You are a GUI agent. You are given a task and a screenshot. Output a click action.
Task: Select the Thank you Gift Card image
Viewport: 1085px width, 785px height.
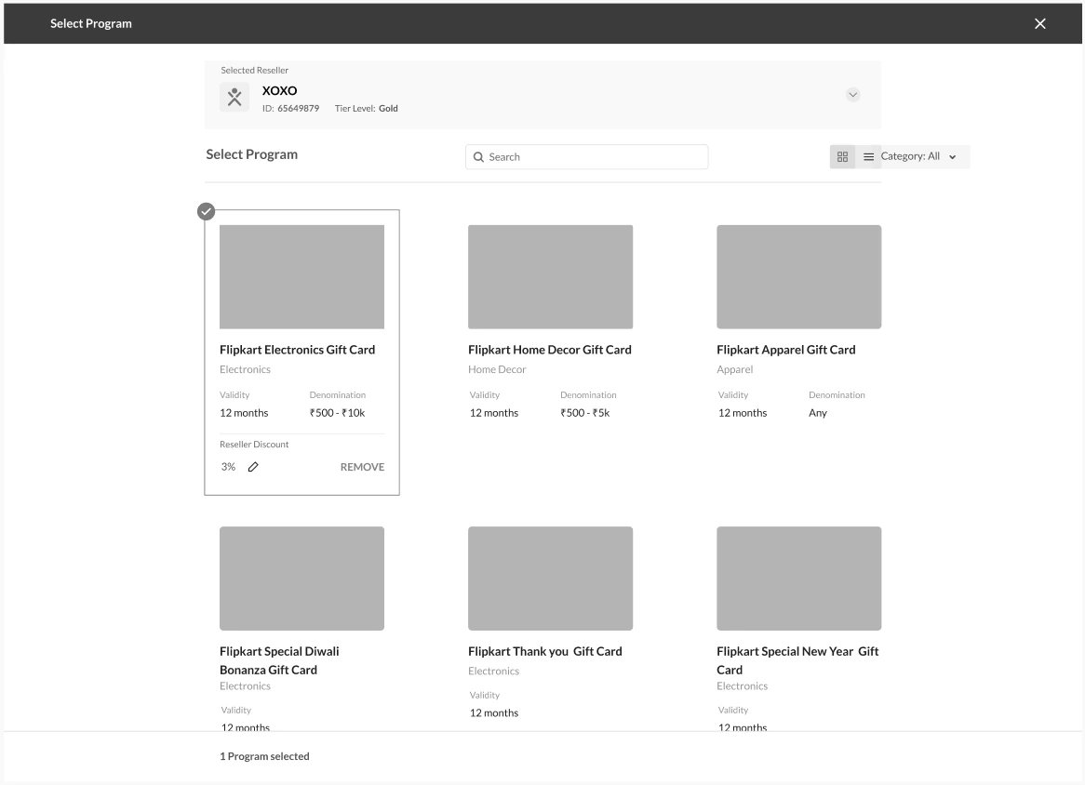(550, 579)
